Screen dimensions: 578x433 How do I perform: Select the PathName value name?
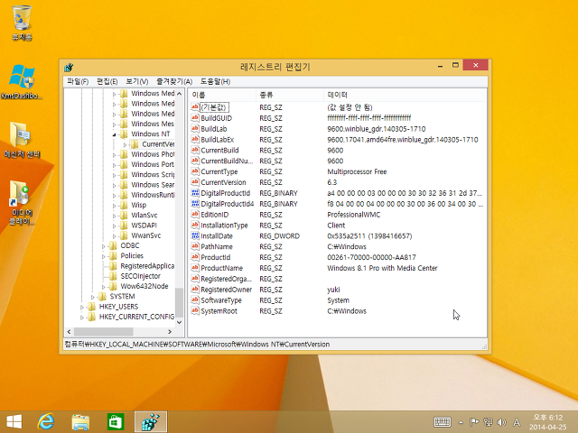217,246
